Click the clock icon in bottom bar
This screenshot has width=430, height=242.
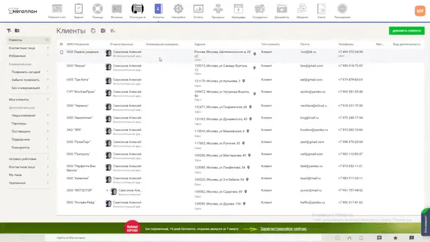point(338,238)
